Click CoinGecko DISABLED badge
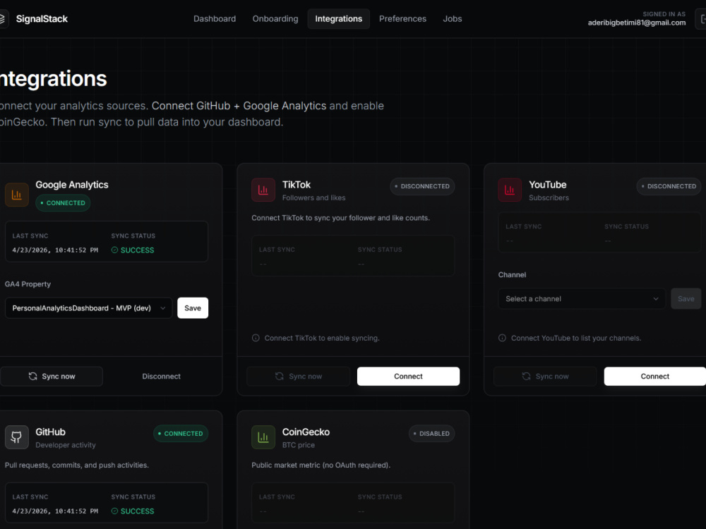This screenshot has width=706, height=529. pyautogui.click(x=432, y=434)
